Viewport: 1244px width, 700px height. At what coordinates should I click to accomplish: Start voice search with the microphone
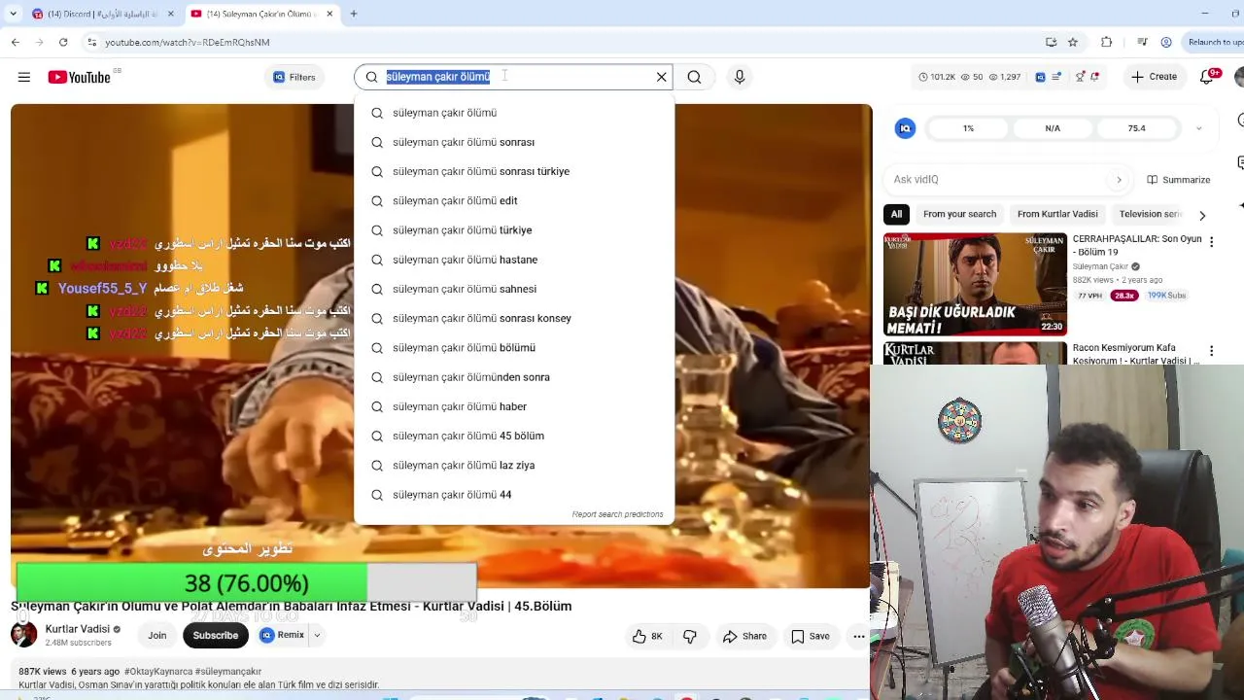click(x=740, y=77)
